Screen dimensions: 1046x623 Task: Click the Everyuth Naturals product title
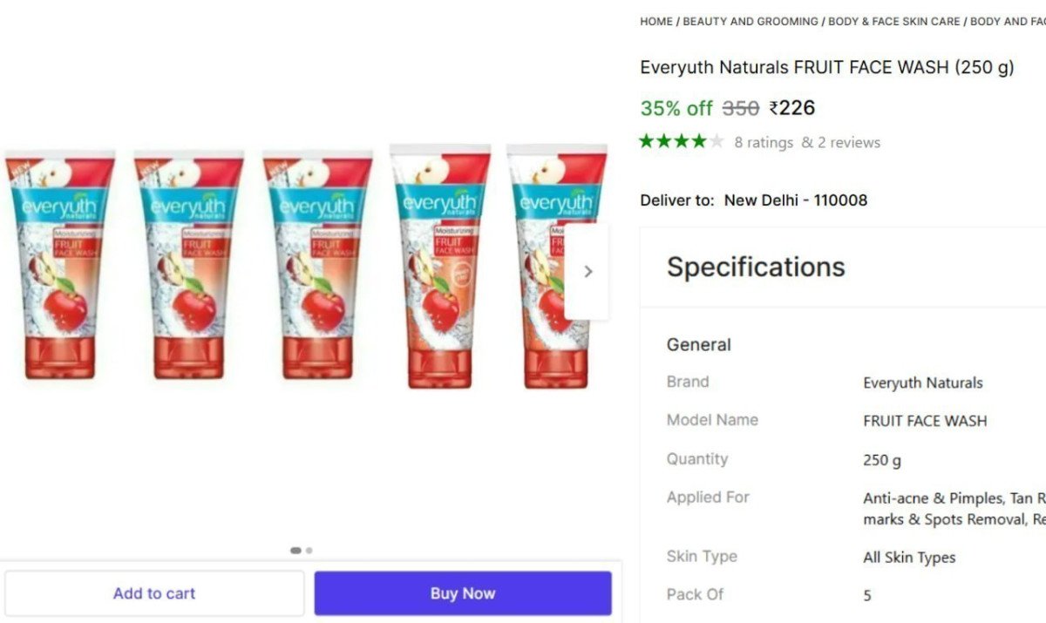click(x=827, y=67)
